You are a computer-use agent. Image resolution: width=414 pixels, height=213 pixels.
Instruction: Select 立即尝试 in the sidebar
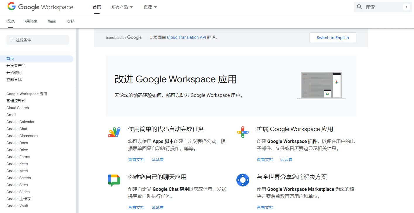14,80
